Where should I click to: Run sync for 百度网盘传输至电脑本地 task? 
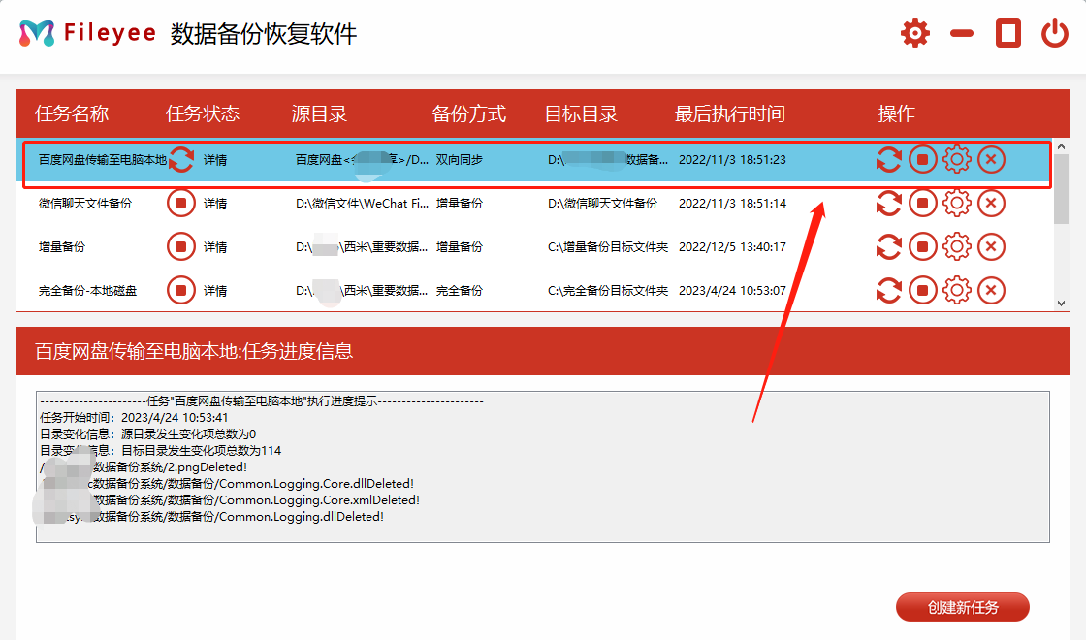(x=888, y=159)
